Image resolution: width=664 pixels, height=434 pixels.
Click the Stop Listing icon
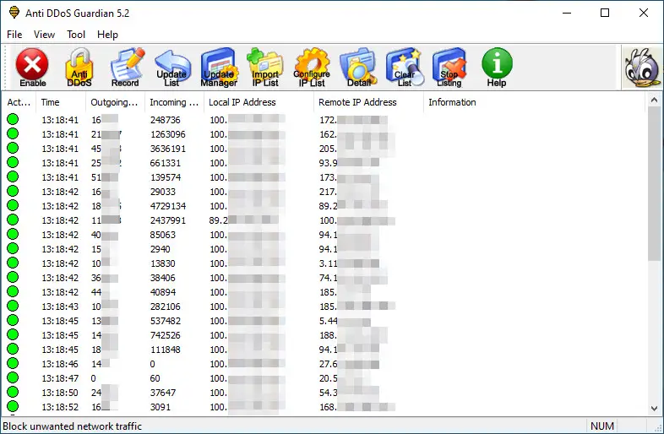coord(449,68)
